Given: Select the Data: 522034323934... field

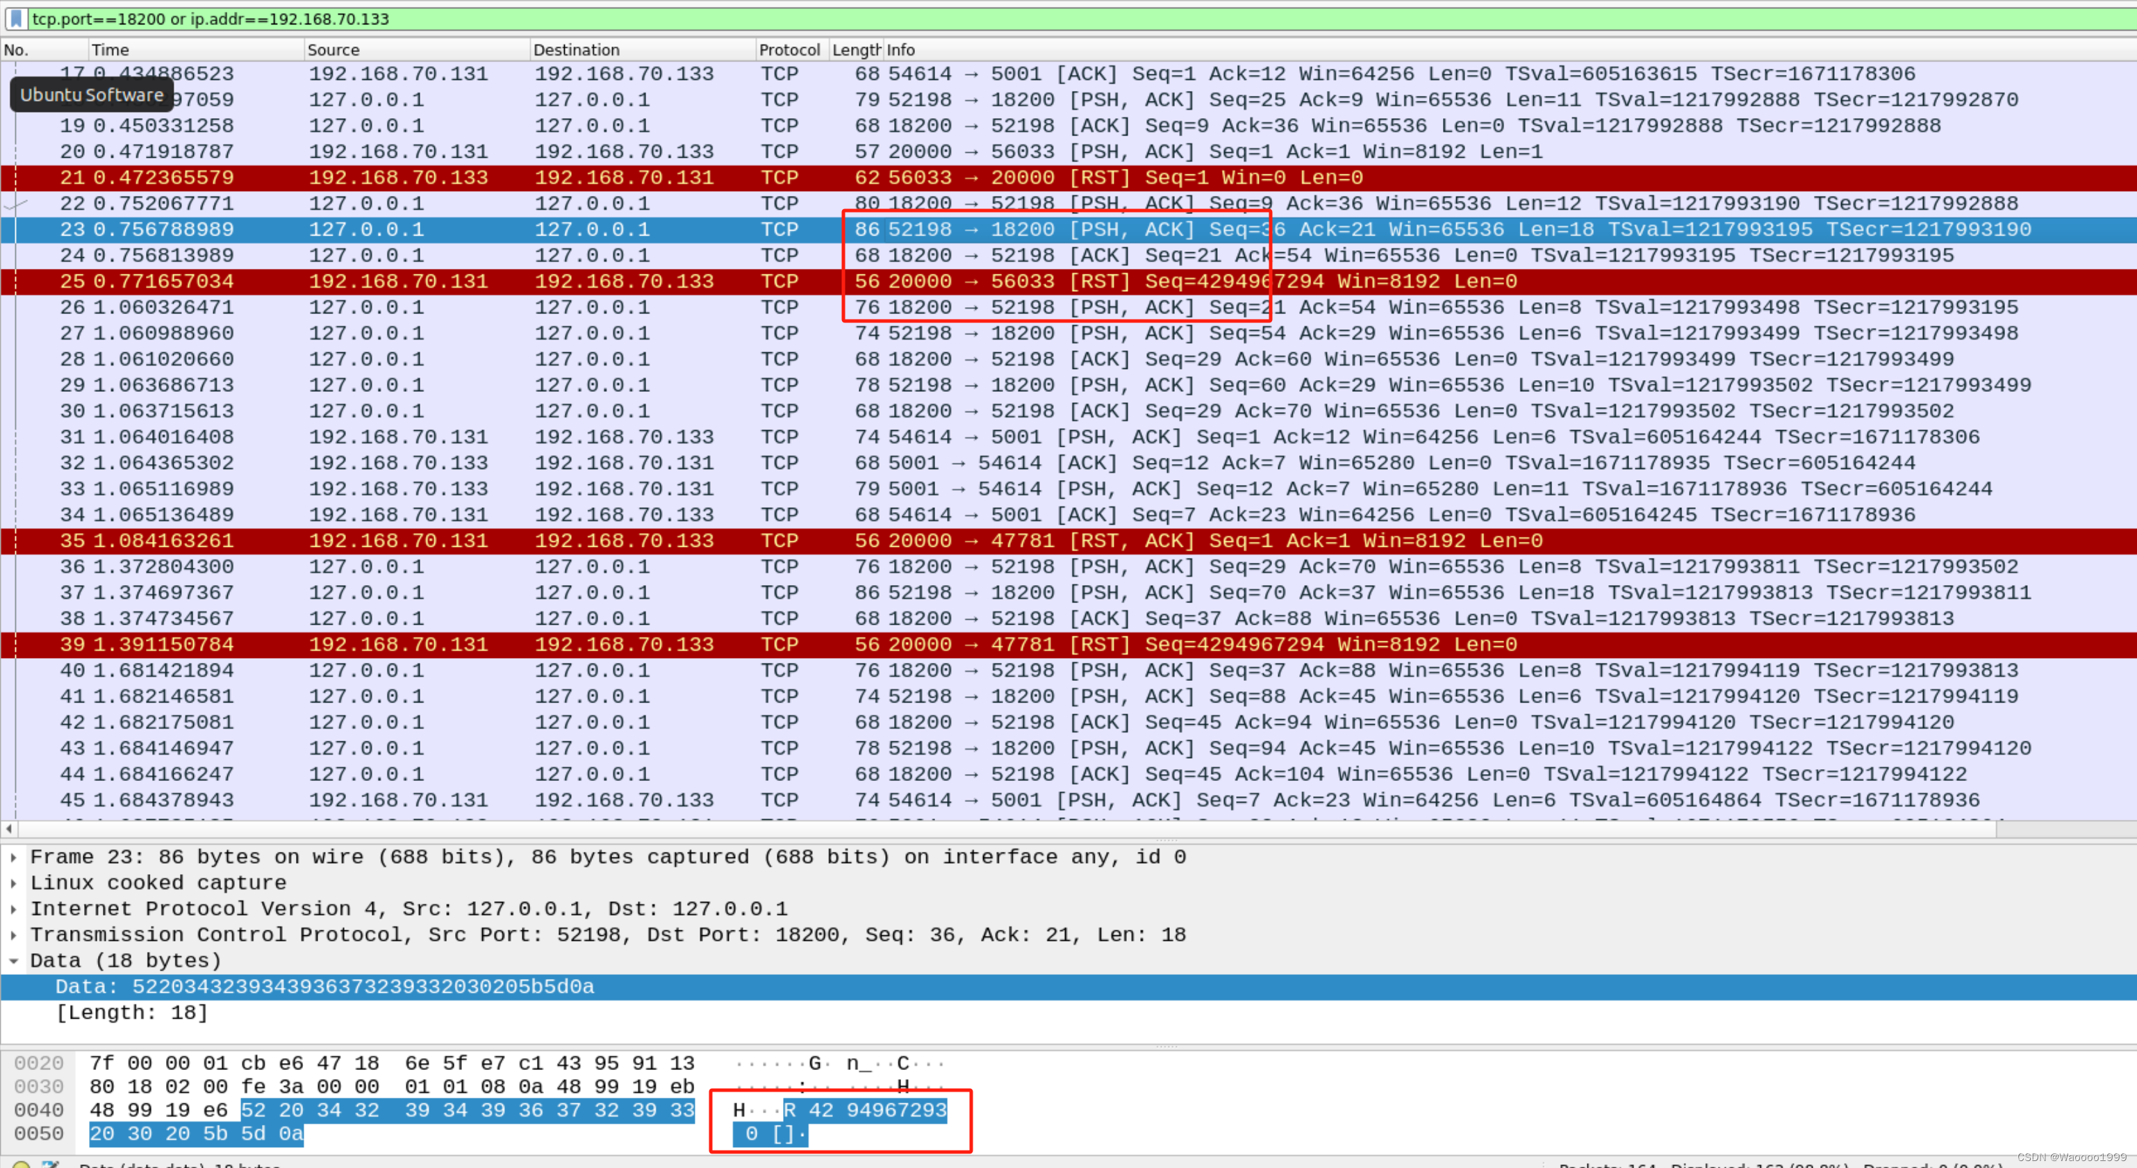Looking at the screenshot, I should click(x=1068, y=987).
